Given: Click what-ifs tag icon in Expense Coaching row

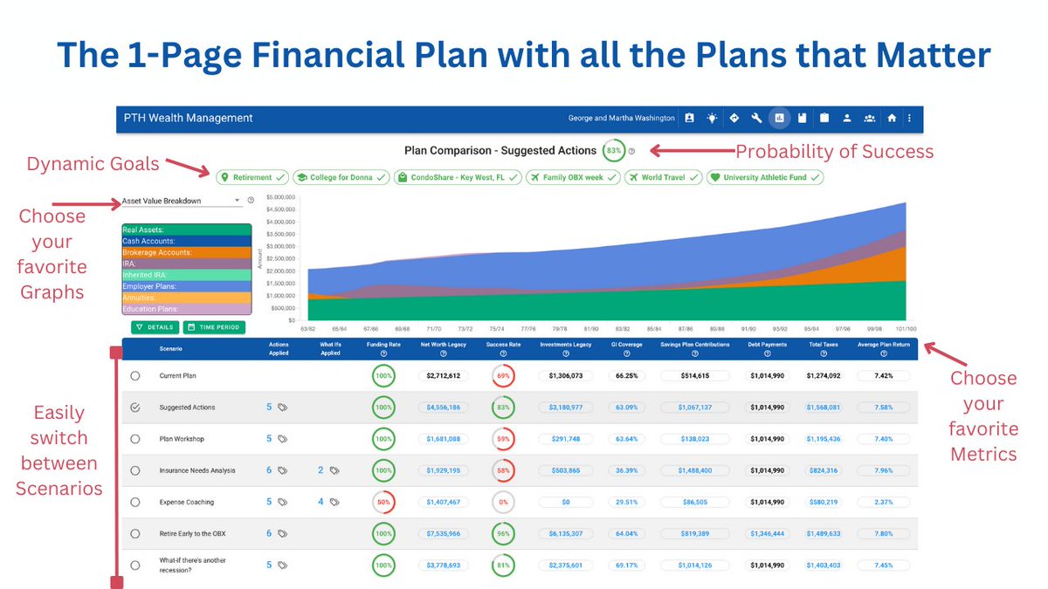Looking at the screenshot, I should [x=334, y=503].
